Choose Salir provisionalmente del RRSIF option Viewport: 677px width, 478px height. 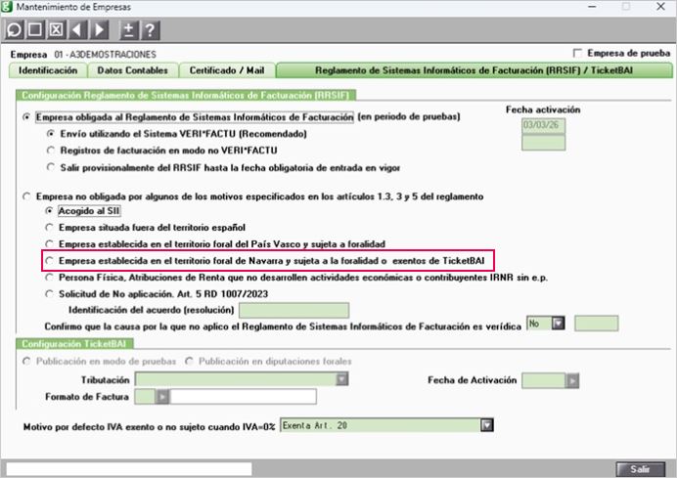coord(51,167)
